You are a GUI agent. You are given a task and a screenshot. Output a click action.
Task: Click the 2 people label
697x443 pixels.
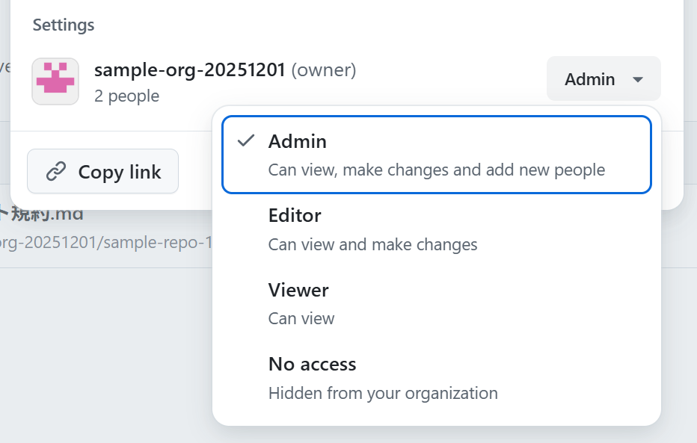(126, 96)
